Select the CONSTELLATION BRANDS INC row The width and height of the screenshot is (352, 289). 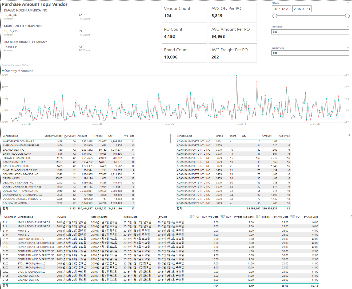click(69, 174)
